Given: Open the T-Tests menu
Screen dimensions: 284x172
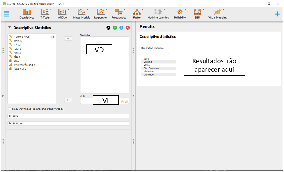Looking at the screenshot, I should coord(45,14).
